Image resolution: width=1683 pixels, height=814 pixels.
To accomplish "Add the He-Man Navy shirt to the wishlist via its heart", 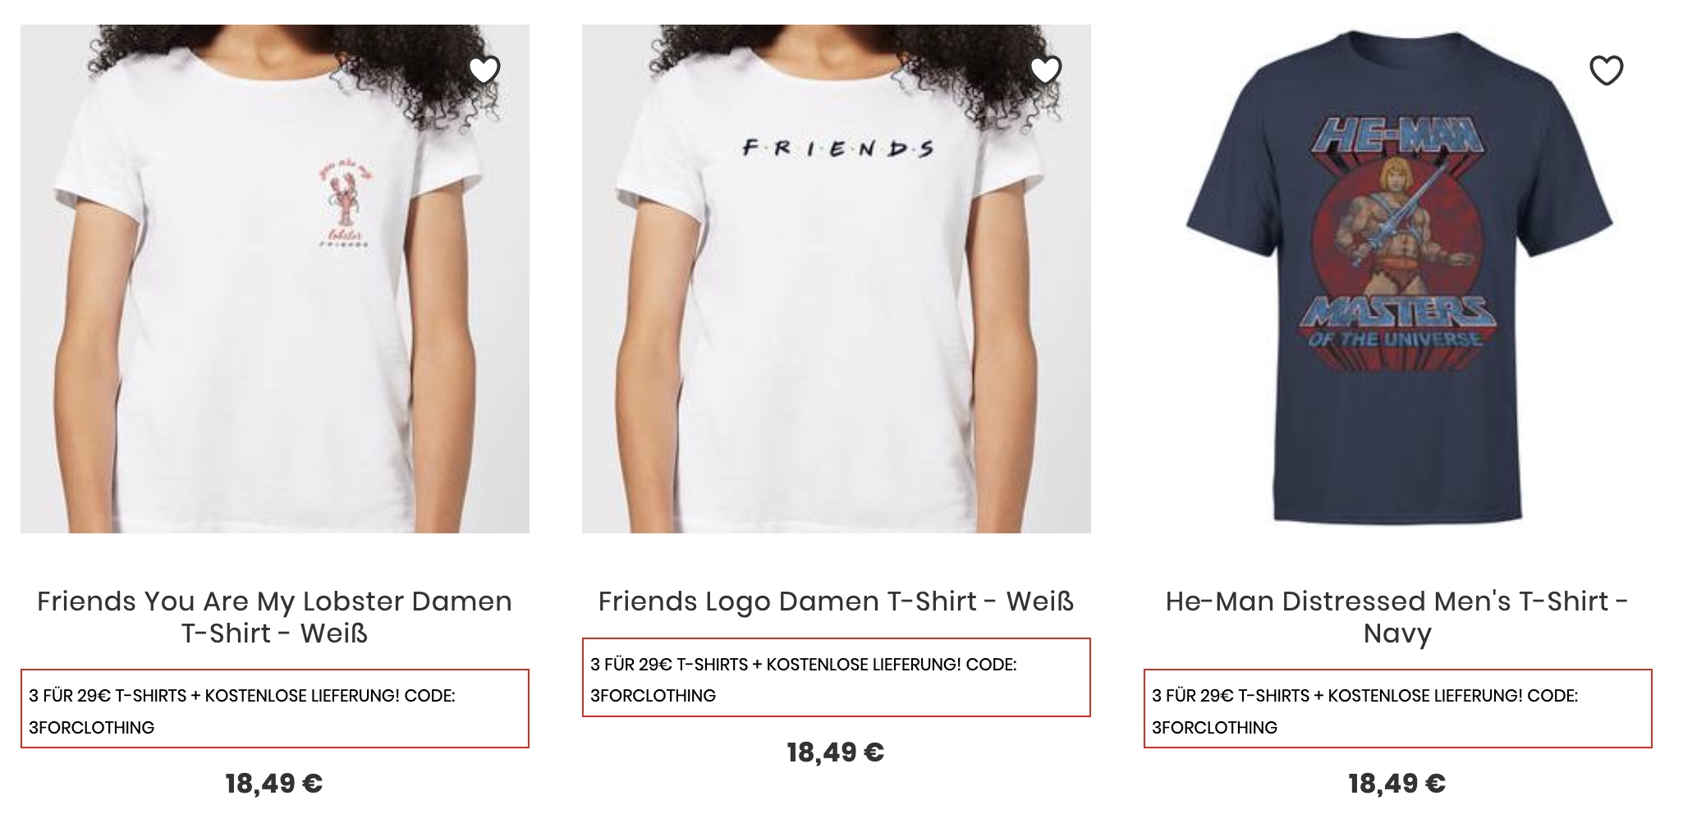I will 1607,71.
